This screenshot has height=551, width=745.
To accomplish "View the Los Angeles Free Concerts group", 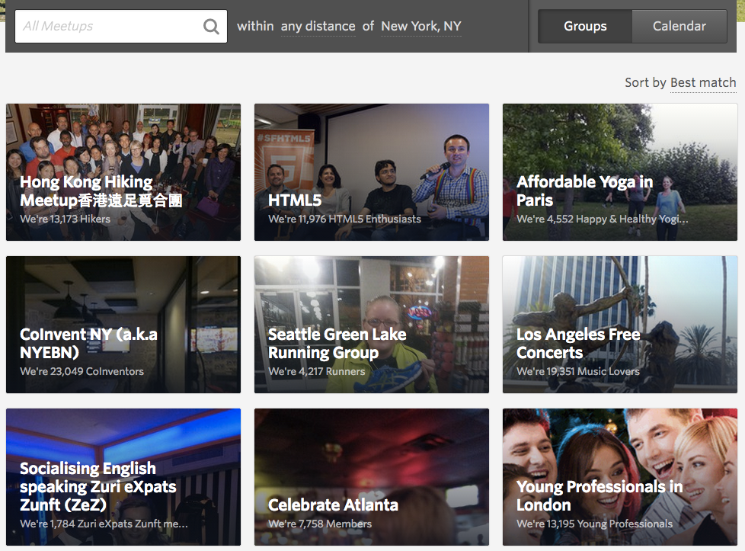I will (620, 325).
